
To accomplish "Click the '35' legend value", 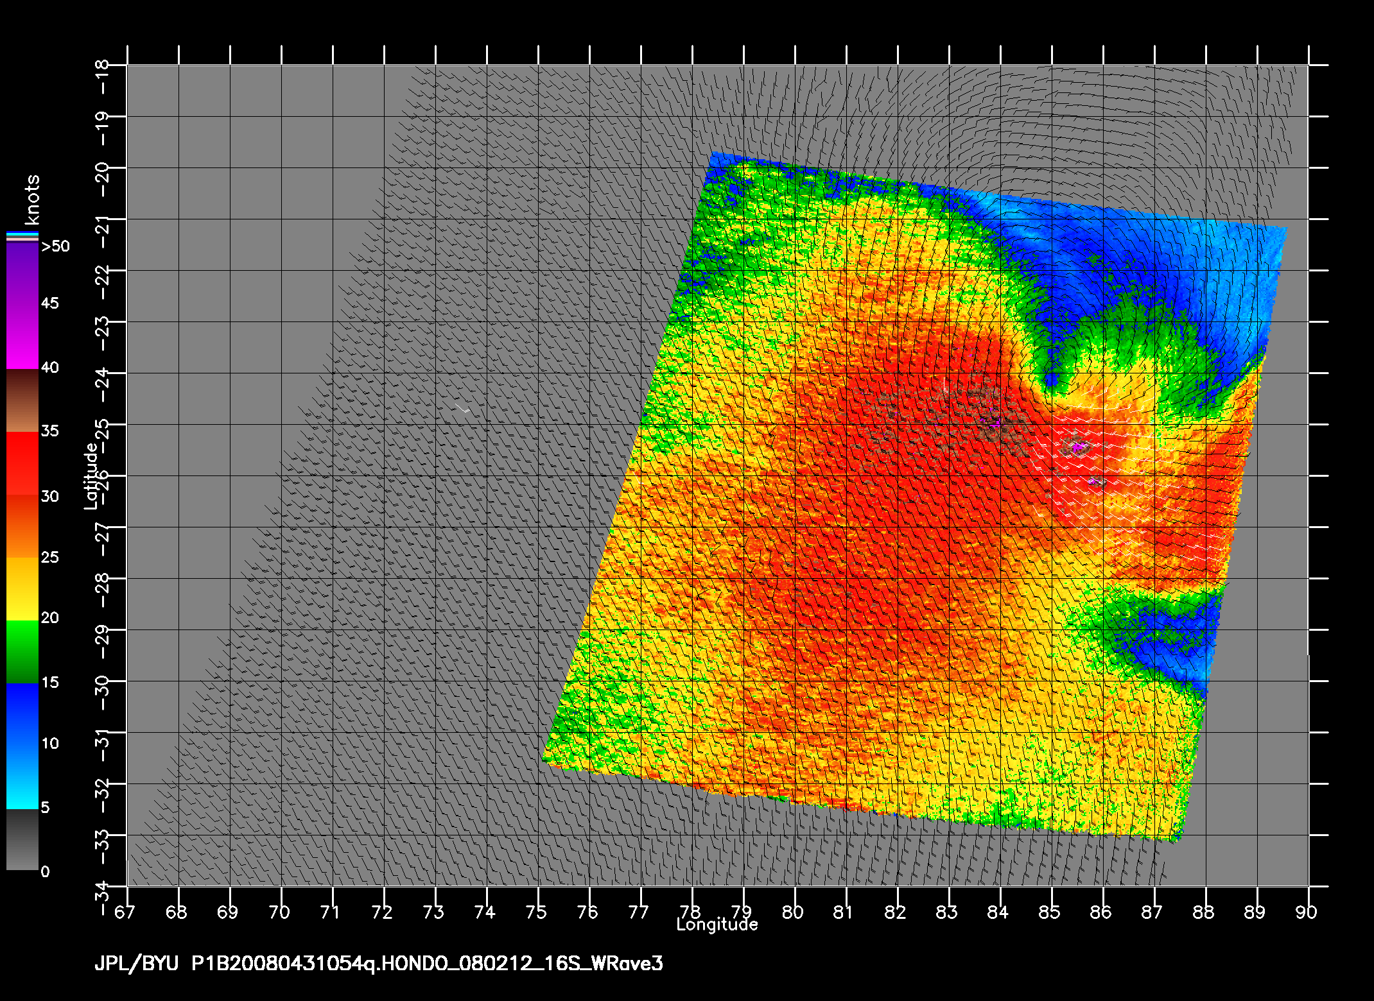I will tap(50, 431).
